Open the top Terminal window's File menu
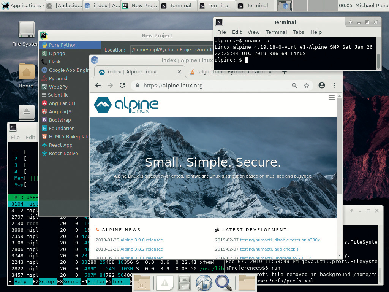The width and height of the screenshot is (389, 292). pyautogui.click(x=221, y=32)
